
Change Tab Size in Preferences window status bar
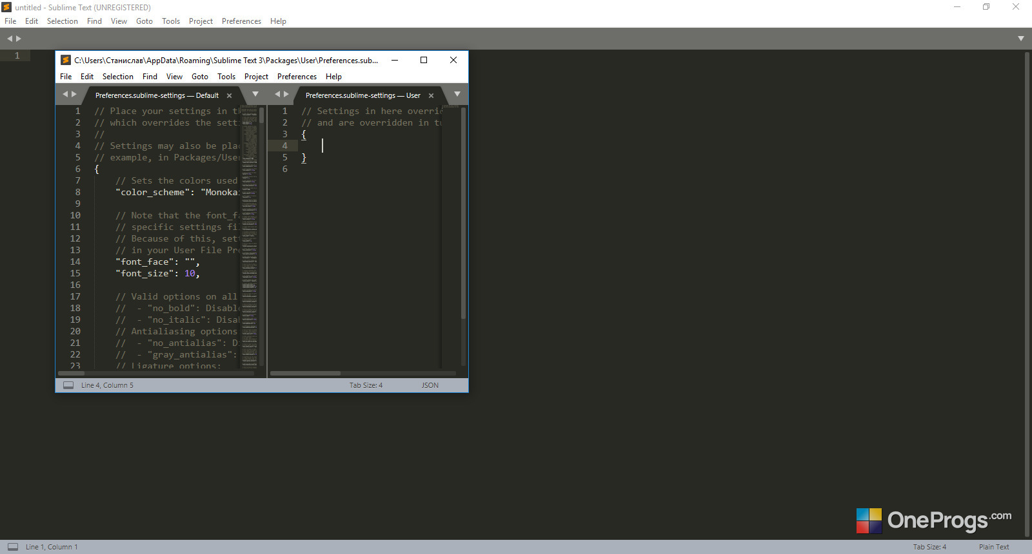(366, 385)
